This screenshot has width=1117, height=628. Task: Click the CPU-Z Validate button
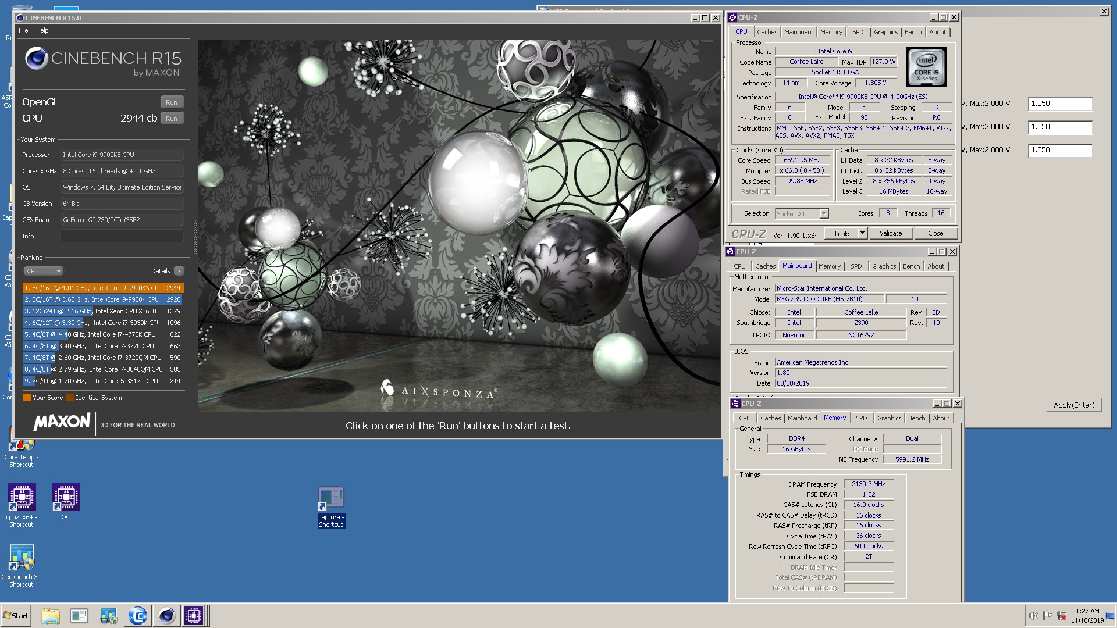tap(891, 233)
